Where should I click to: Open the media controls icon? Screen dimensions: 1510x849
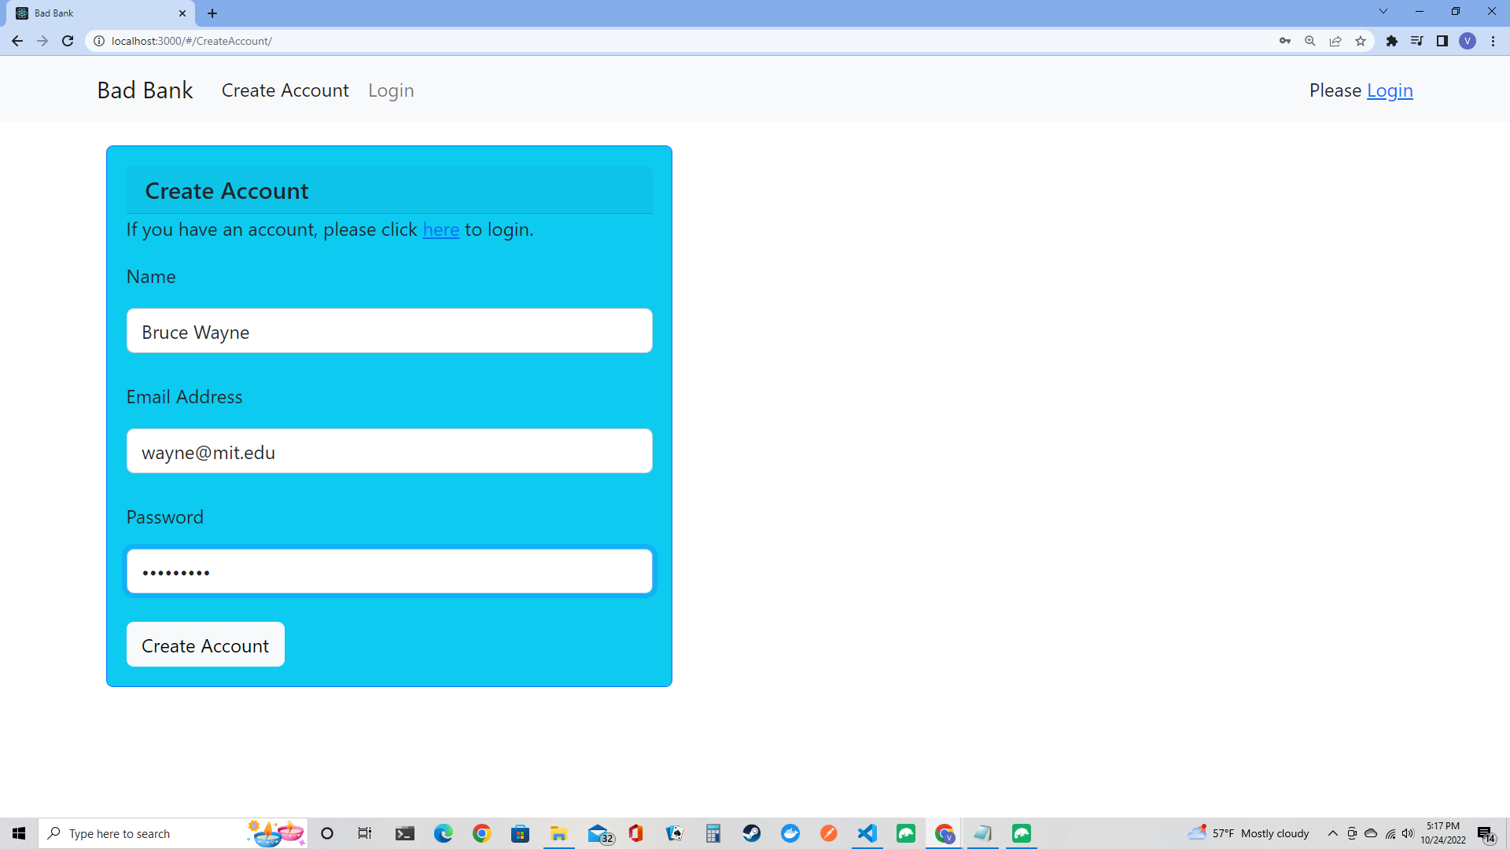pos(1416,41)
